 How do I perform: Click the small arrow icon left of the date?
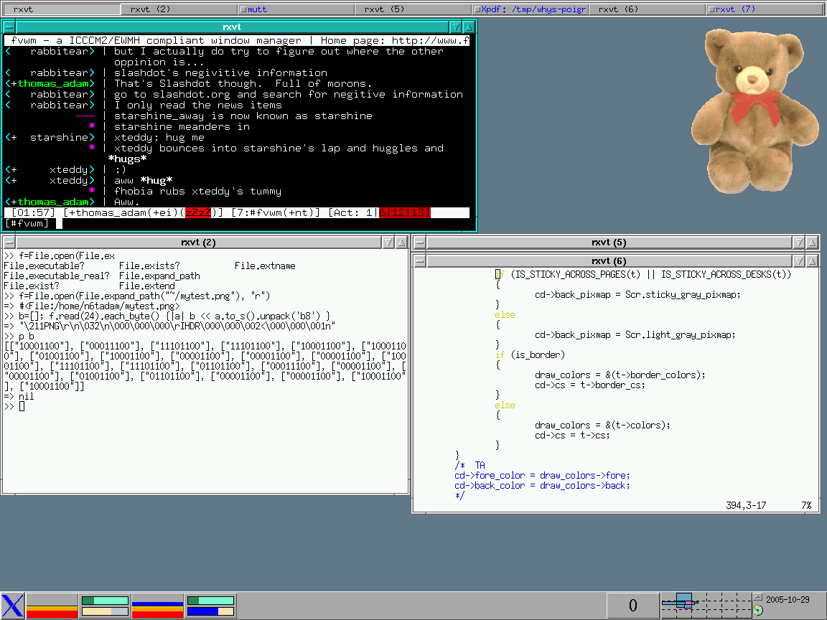click(758, 598)
